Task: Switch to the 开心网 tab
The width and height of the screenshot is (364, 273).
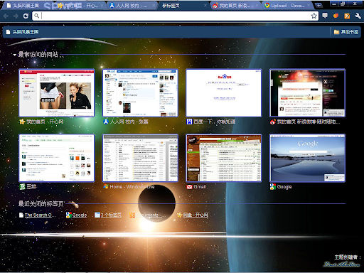Action: [80, 6]
